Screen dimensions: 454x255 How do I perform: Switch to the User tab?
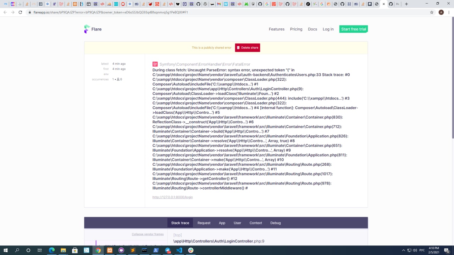pyautogui.click(x=237, y=223)
